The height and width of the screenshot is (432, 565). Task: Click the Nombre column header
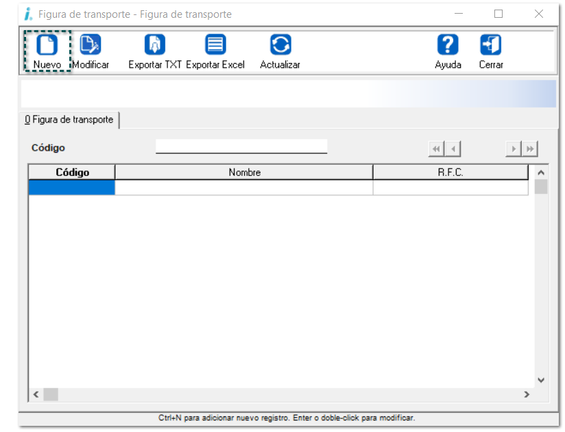[x=244, y=173]
